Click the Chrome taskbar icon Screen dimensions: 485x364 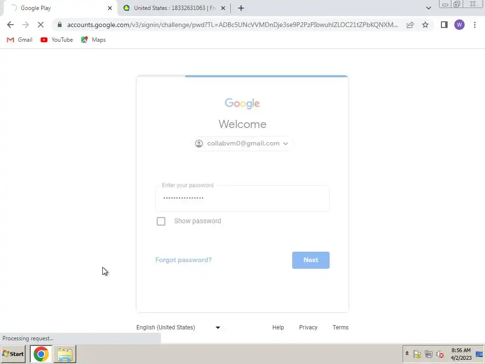tap(41, 354)
